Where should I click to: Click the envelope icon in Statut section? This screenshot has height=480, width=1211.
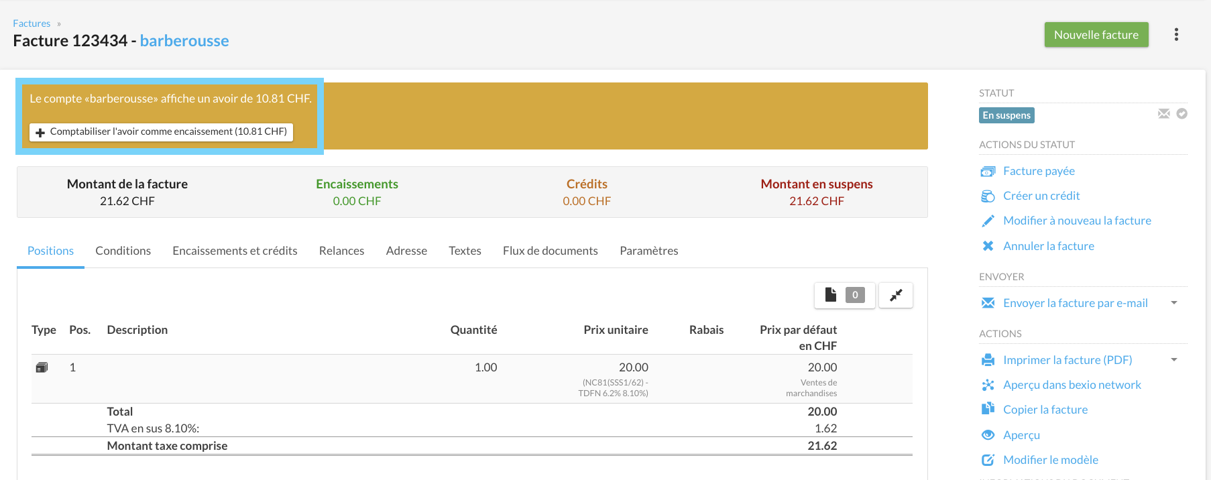click(x=1163, y=114)
